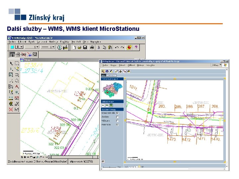Select the Place Fence dashed rectangle tool
The height and width of the screenshot is (179, 239).
17,63
